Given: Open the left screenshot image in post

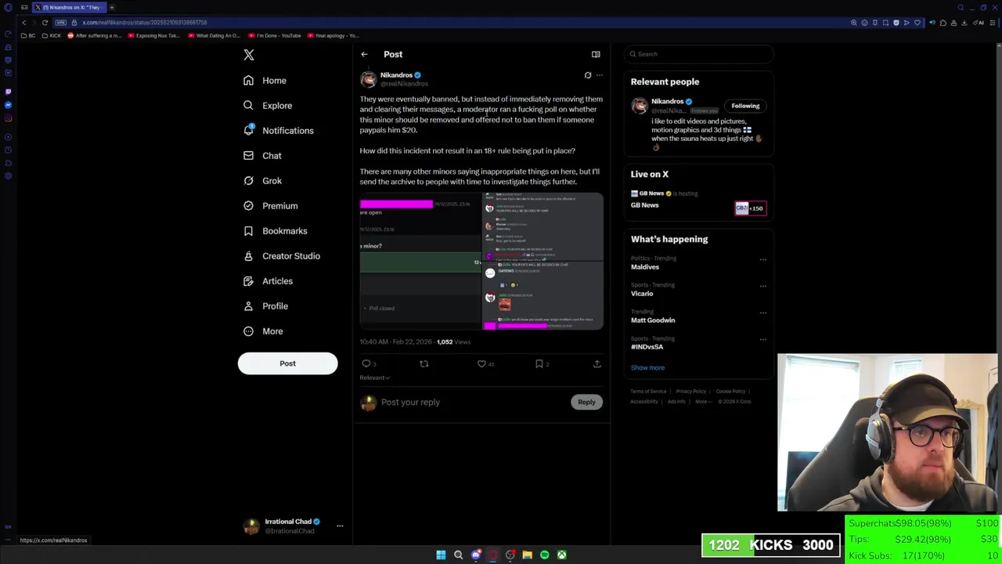Looking at the screenshot, I should click(x=420, y=261).
